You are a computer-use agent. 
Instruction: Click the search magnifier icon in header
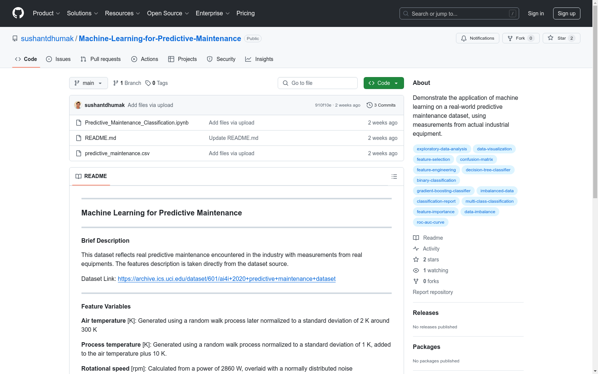(406, 13)
